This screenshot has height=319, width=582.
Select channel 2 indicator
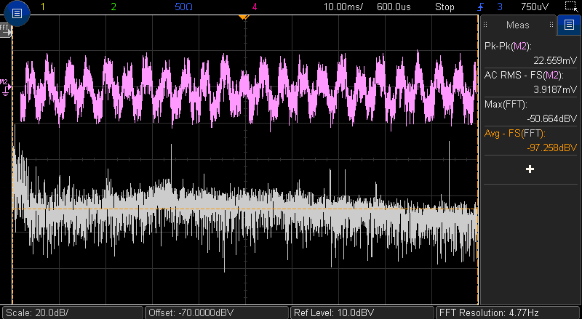coord(113,7)
